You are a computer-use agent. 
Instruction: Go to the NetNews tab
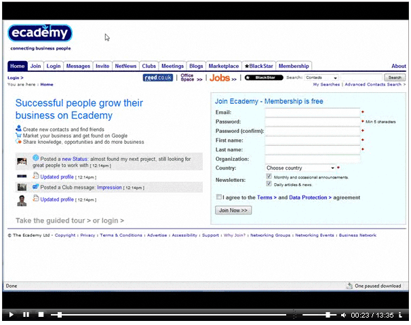coord(125,66)
